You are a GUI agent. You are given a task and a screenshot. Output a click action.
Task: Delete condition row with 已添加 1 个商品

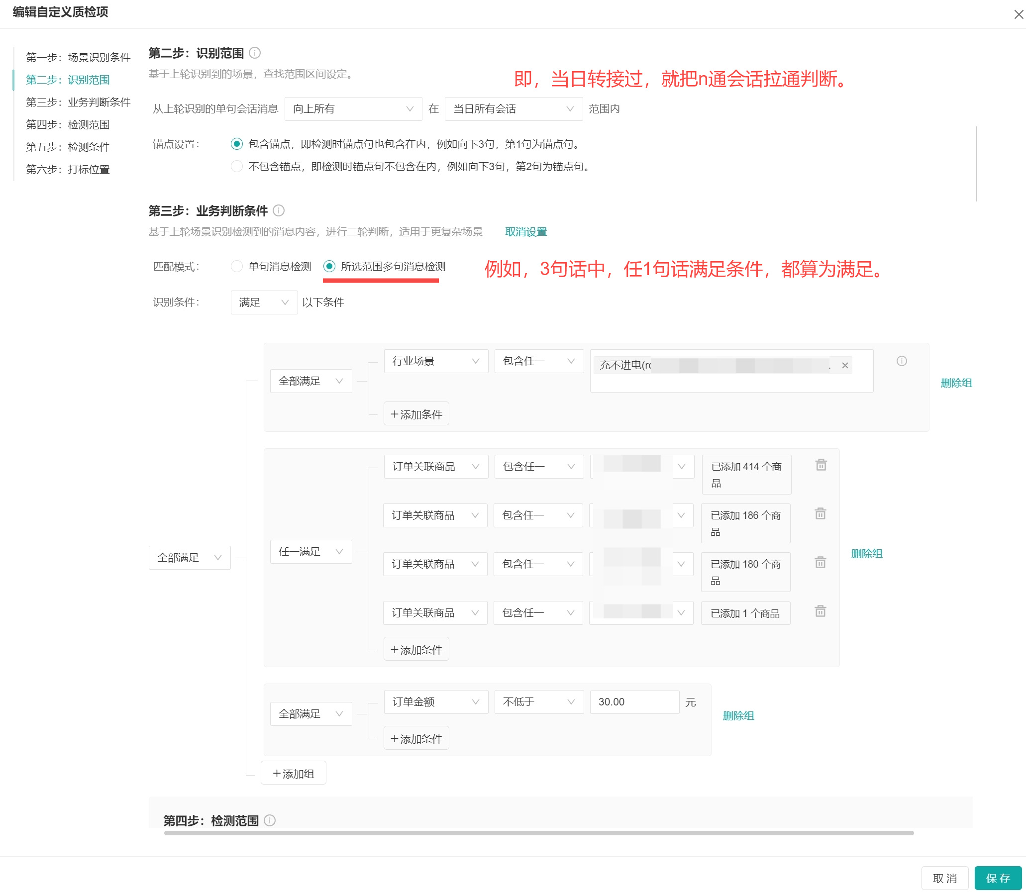821,611
